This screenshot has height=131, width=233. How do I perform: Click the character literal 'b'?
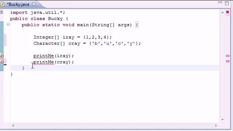point(96,43)
